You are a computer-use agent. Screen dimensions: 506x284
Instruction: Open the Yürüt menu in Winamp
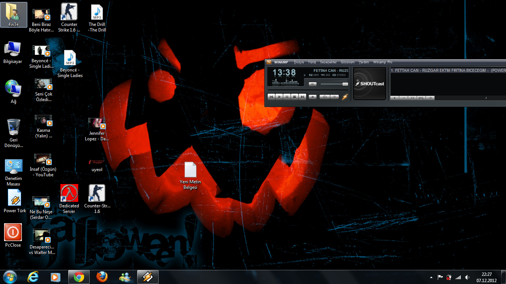(312, 62)
